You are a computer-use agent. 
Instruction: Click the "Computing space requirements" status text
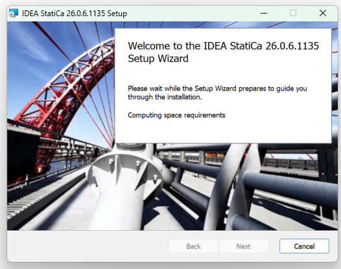176,115
